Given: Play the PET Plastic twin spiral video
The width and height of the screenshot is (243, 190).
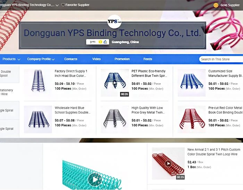Looking at the screenshot, I should (x=115, y=83).
